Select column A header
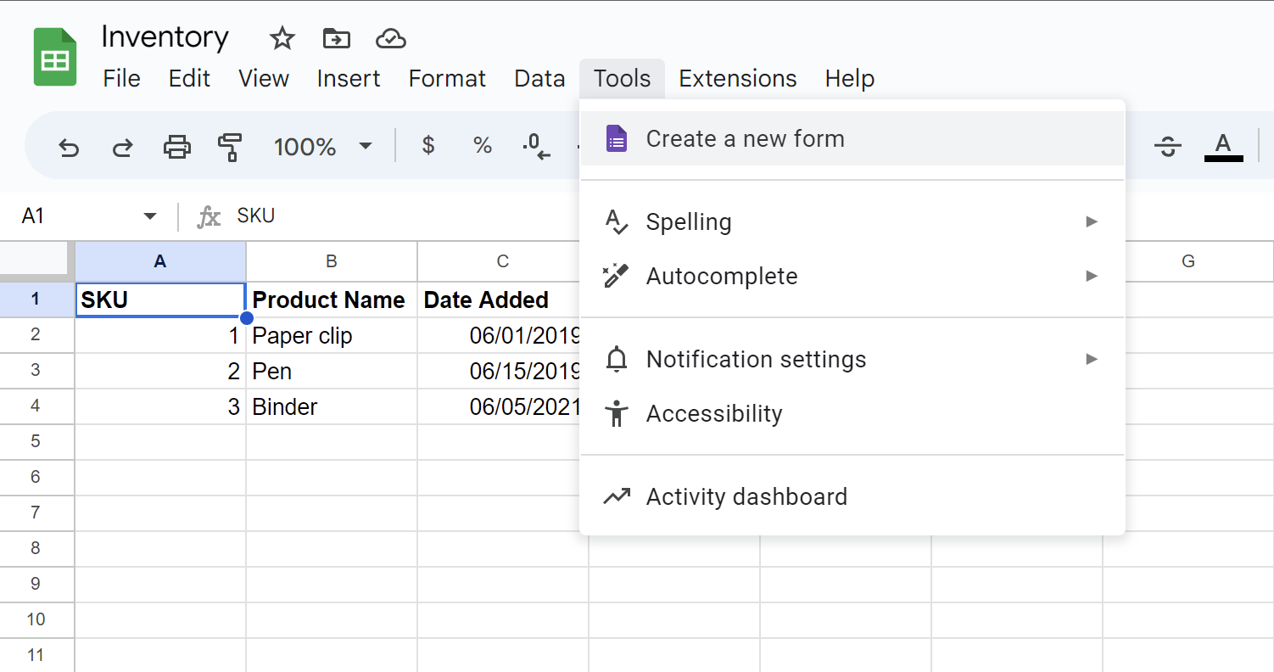This screenshot has width=1274, height=672. pyautogui.click(x=160, y=261)
